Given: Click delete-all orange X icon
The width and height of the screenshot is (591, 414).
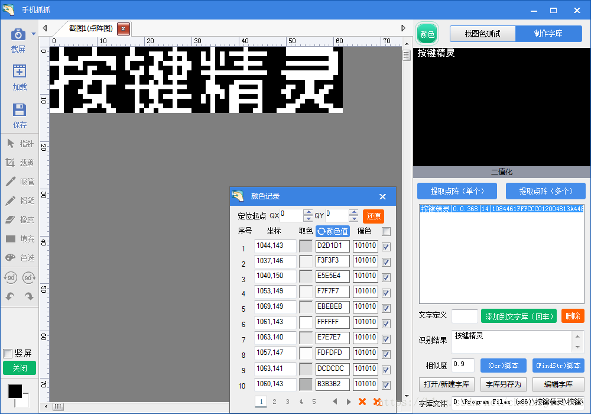Looking at the screenshot, I should [x=377, y=402].
